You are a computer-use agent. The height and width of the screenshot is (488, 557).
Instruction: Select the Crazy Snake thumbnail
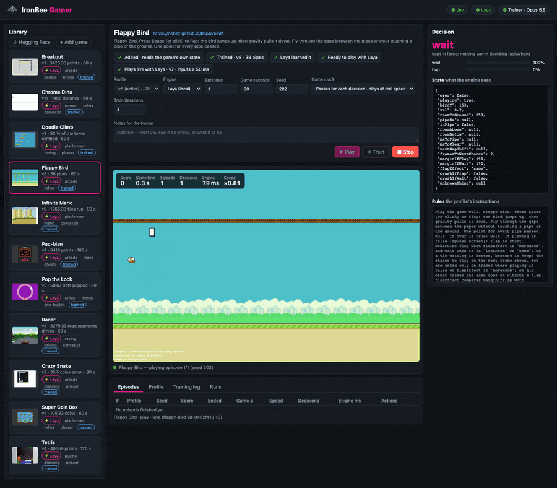25,378
